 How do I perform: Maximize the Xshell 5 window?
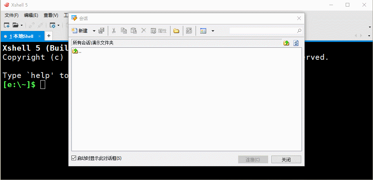click(348, 5)
